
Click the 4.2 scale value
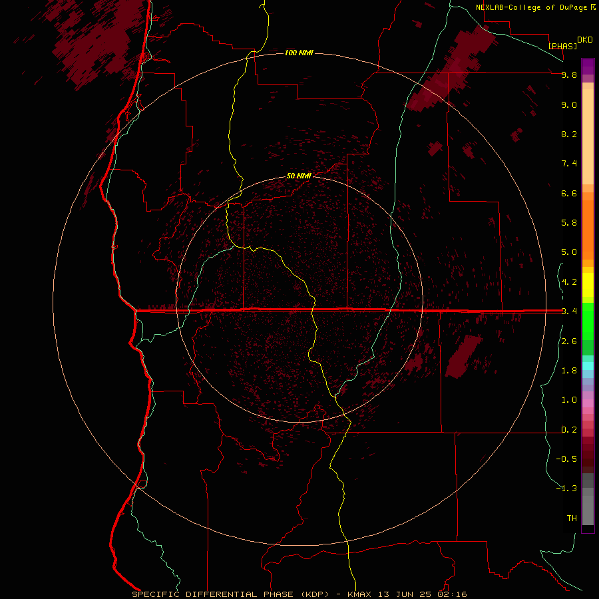pyautogui.click(x=569, y=282)
